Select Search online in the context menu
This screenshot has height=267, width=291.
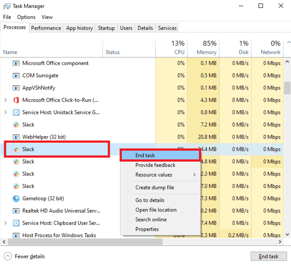(x=160, y=219)
